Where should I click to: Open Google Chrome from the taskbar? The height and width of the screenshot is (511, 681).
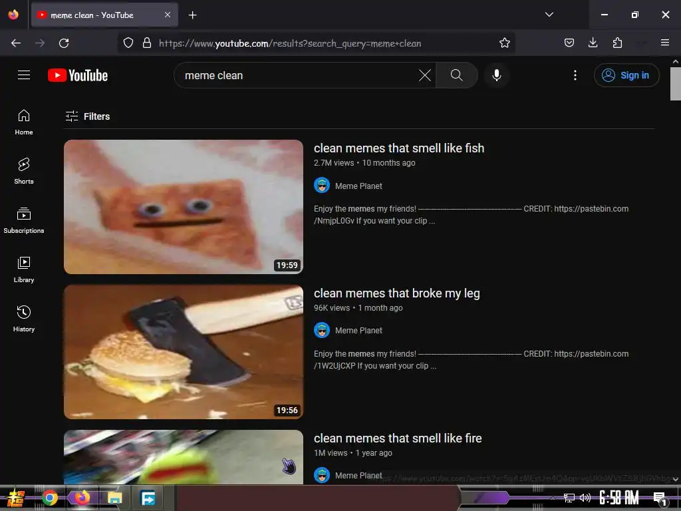click(49, 498)
